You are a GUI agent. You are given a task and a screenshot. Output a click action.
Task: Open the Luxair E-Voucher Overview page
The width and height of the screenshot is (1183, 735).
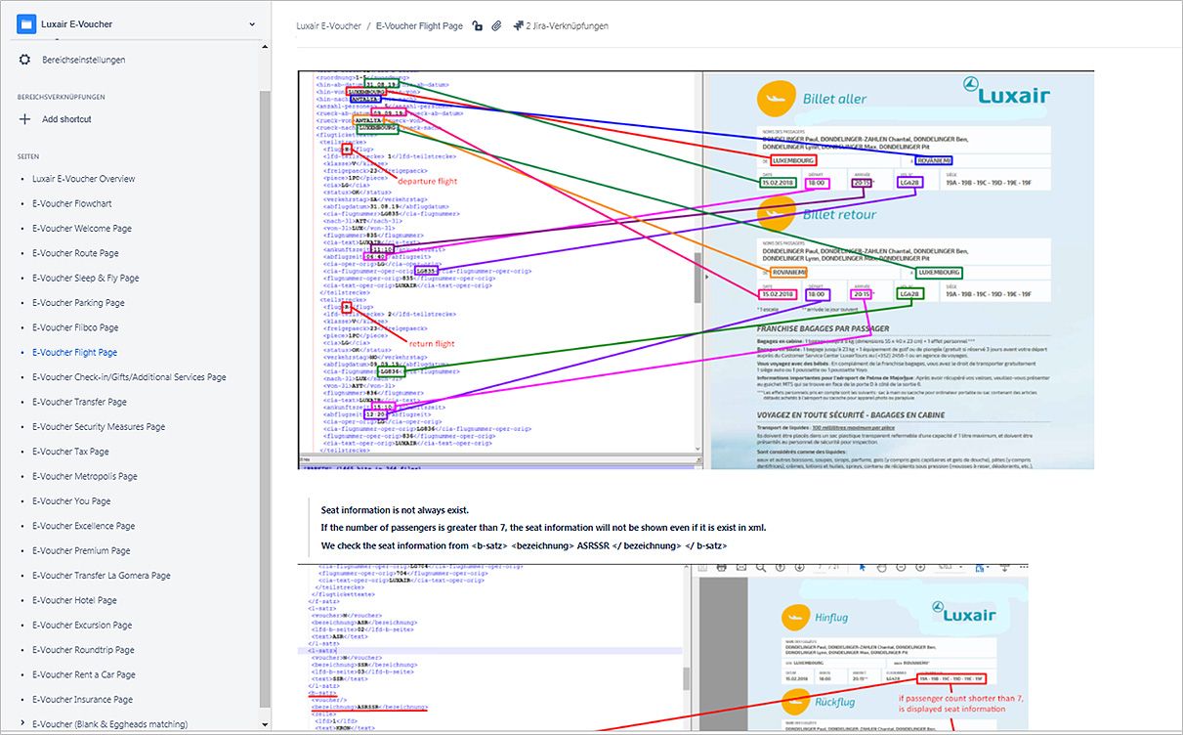[x=83, y=179]
